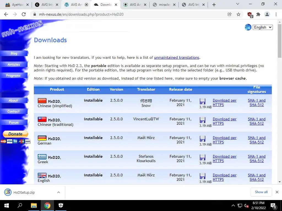The image size is (282, 211).
Task: Click the Donate button
Action: click(x=15, y=134)
